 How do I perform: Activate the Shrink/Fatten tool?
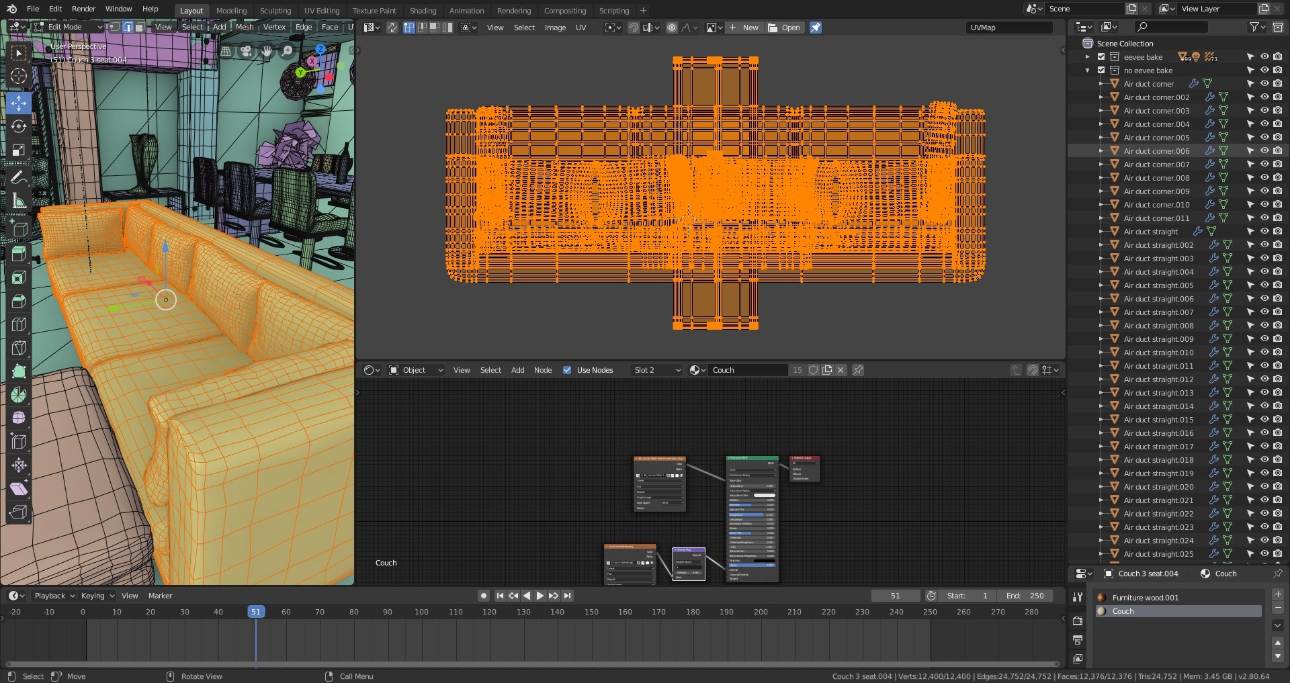19,465
